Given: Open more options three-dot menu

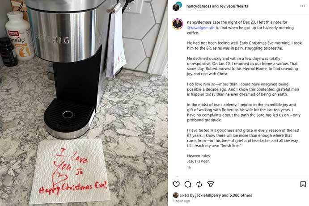Looking at the screenshot, I should (302, 6).
